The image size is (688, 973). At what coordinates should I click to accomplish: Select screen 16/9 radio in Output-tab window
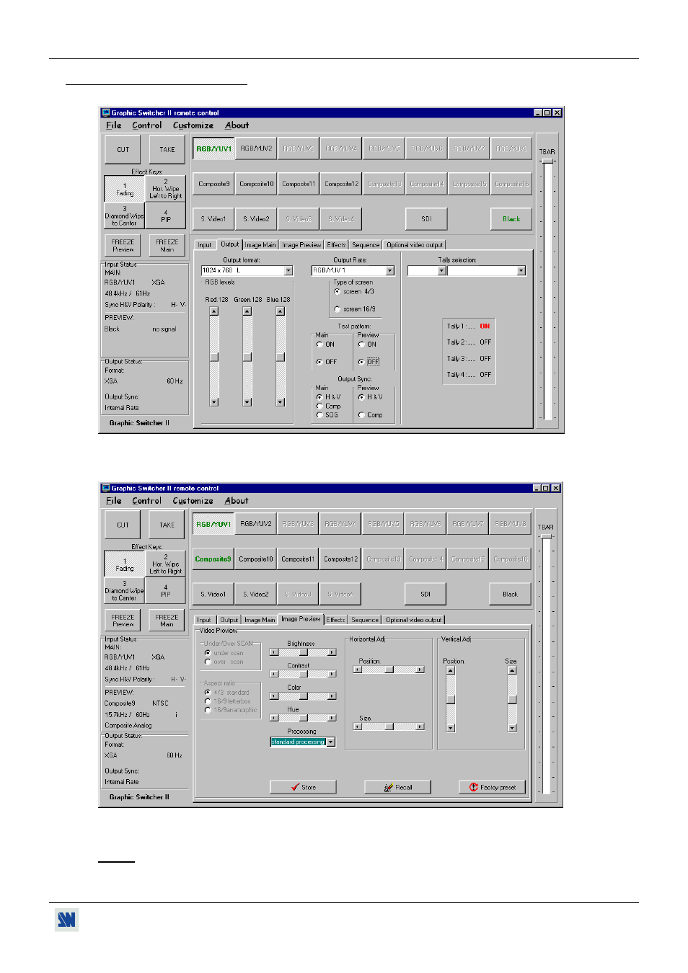click(x=338, y=309)
